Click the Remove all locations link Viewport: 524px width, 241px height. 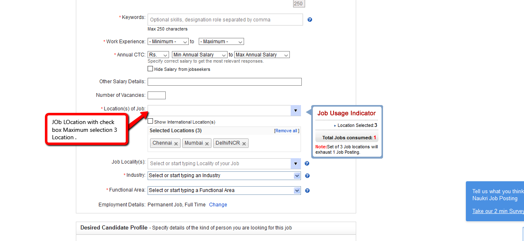click(x=286, y=131)
